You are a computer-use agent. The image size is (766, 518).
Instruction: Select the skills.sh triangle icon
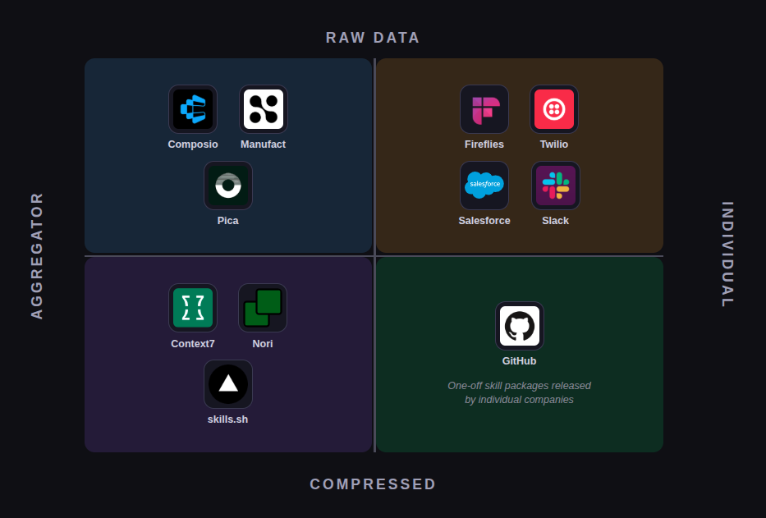tap(228, 384)
